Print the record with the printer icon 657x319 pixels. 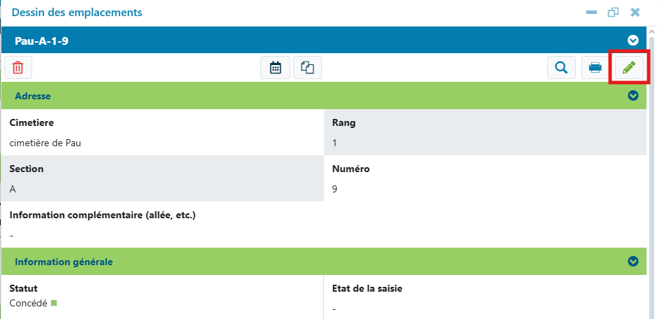(x=595, y=67)
